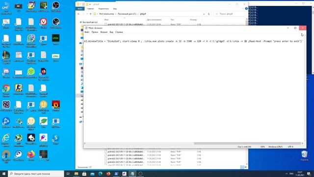Image resolution: width=314 pixels, height=177 pixels.
Task: Select the green leaf desktop icon
Action: pyautogui.click(x=44, y=121)
